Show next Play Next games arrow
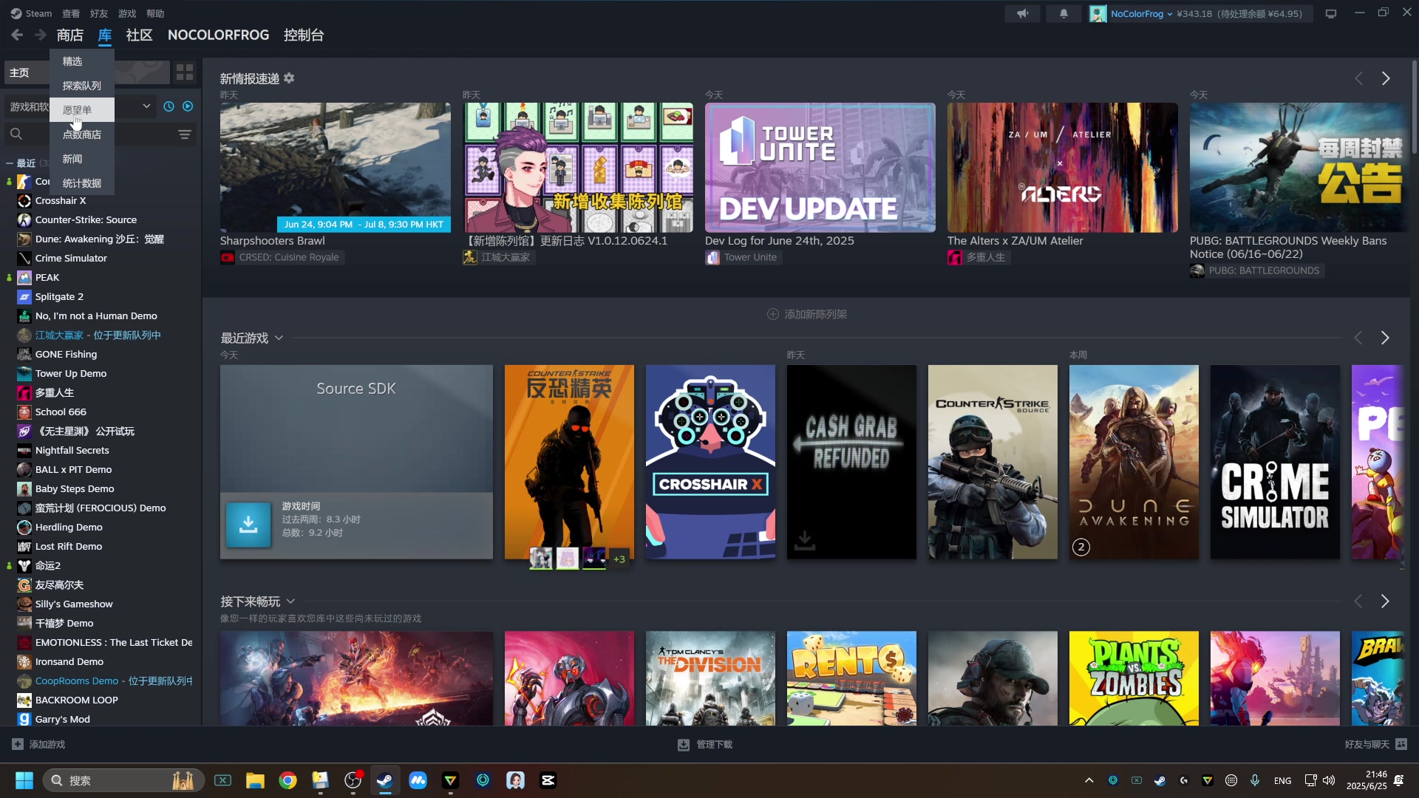Viewport: 1419px width, 798px height. pyautogui.click(x=1385, y=601)
